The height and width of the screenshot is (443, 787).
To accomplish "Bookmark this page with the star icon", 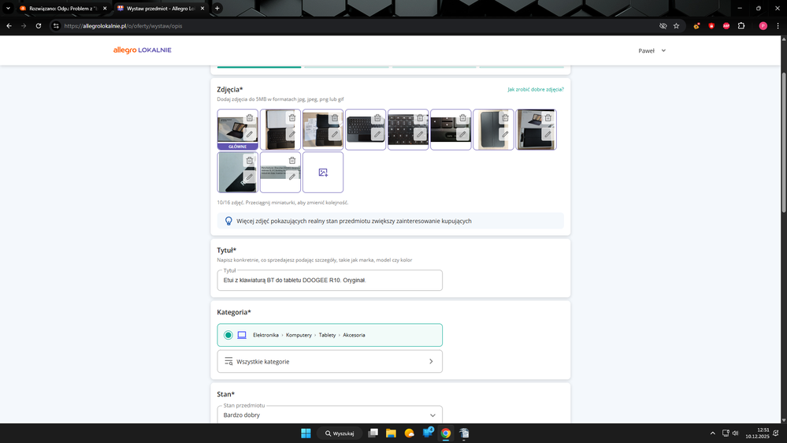I will click(x=676, y=26).
